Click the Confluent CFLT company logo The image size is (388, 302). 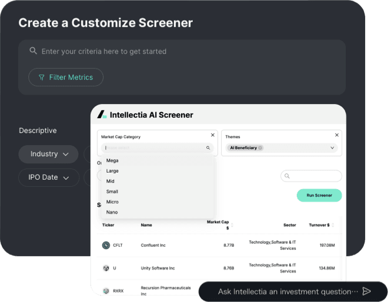[106, 245]
